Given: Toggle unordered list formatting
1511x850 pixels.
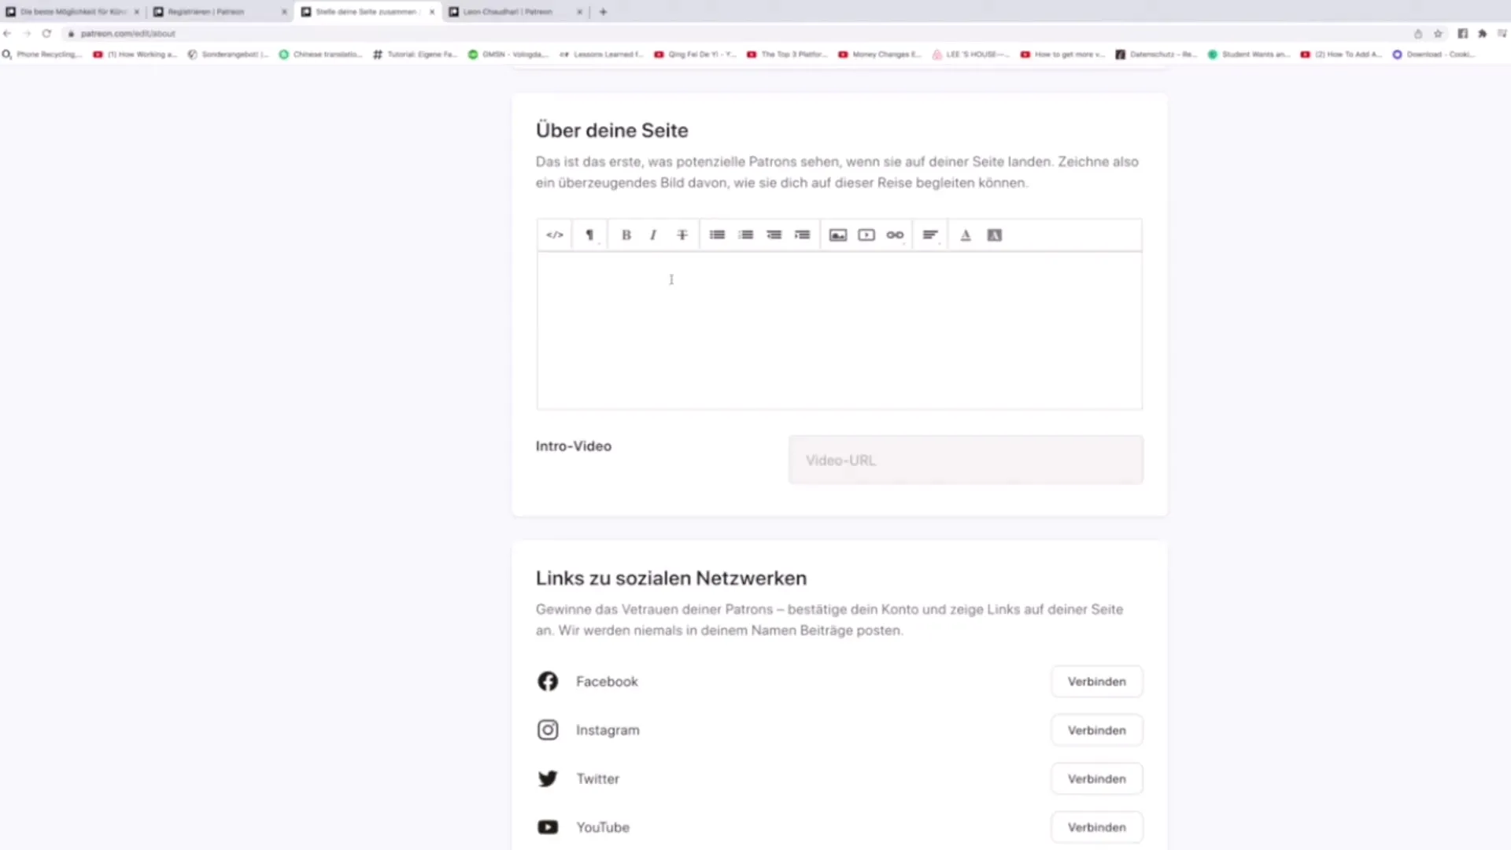Looking at the screenshot, I should point(717,235).
